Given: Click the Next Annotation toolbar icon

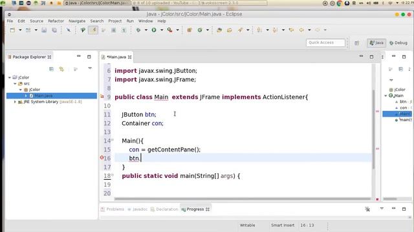Looking at the screenshot, I should coord(259,30).
